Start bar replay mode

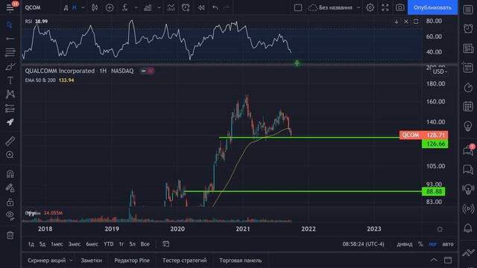pos(201,7)
